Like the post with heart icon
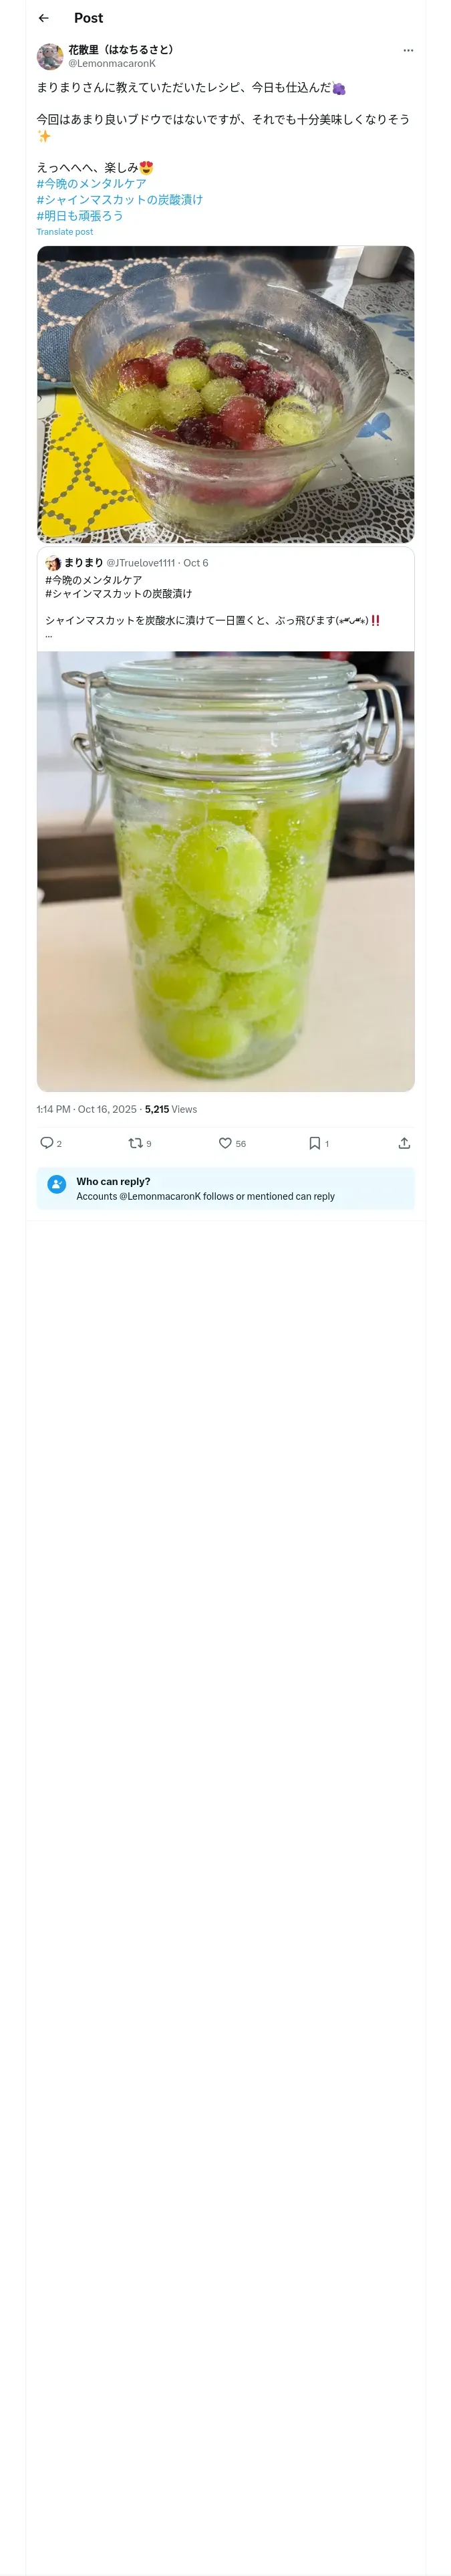This screenshot has height=2576, width=451. tap(225, 1143)
